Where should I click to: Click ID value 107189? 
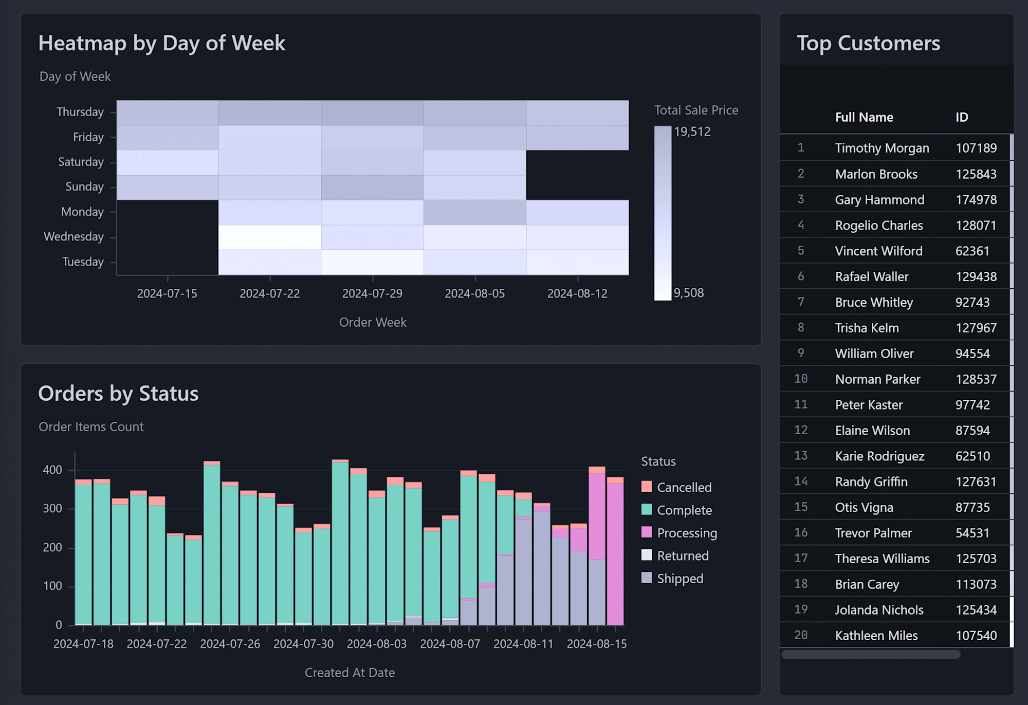click(x=976, y=148)
